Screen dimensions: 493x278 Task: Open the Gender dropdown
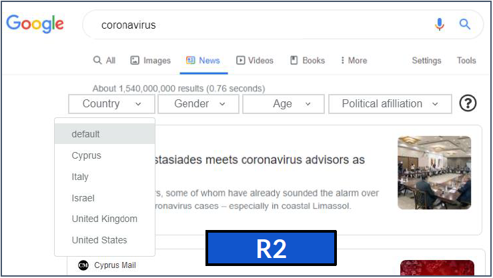[198, 104]
